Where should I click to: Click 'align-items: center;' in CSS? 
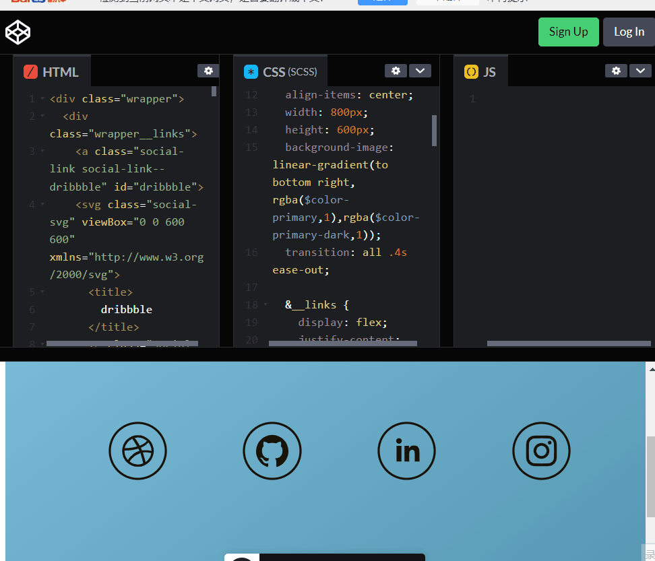[x=349, y=95]
